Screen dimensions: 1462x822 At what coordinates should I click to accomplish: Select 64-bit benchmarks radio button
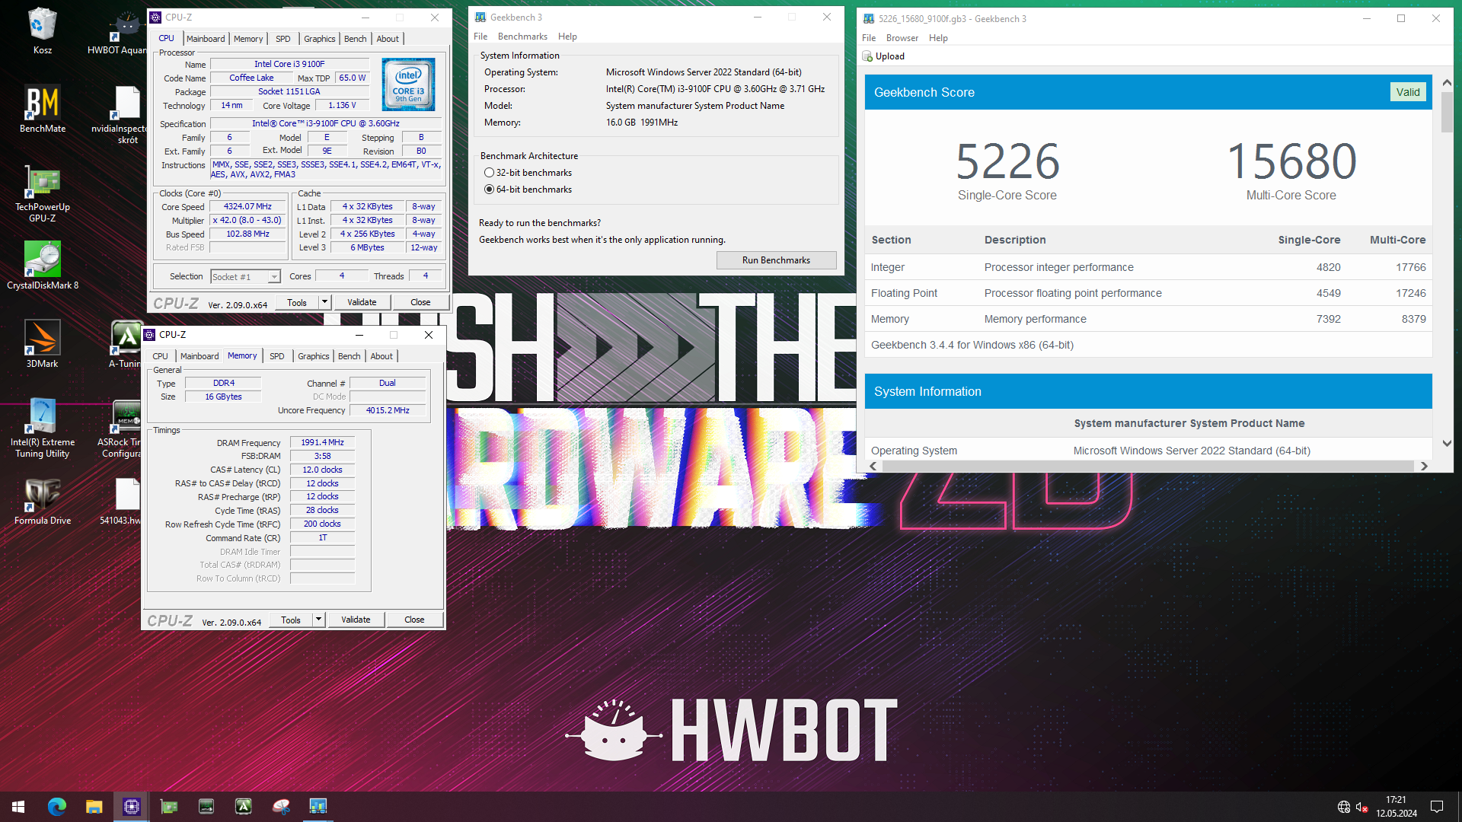[489, 190]
